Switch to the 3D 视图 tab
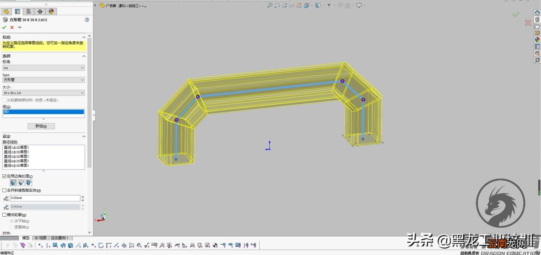Image resolution: width=541 pixels, height=255 pixels. pos(40,238)
